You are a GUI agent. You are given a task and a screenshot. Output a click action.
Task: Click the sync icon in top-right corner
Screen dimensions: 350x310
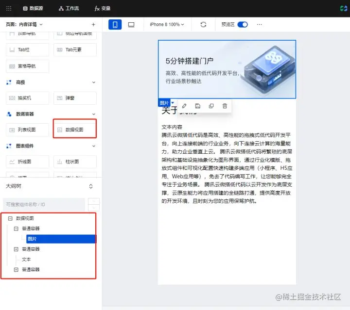point(344,8)
